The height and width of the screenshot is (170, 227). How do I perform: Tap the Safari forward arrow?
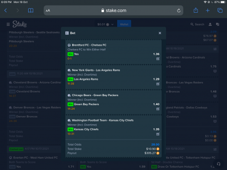pos(18,10)
